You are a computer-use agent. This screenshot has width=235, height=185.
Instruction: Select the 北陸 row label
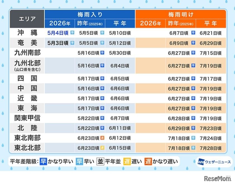[27, 128]
